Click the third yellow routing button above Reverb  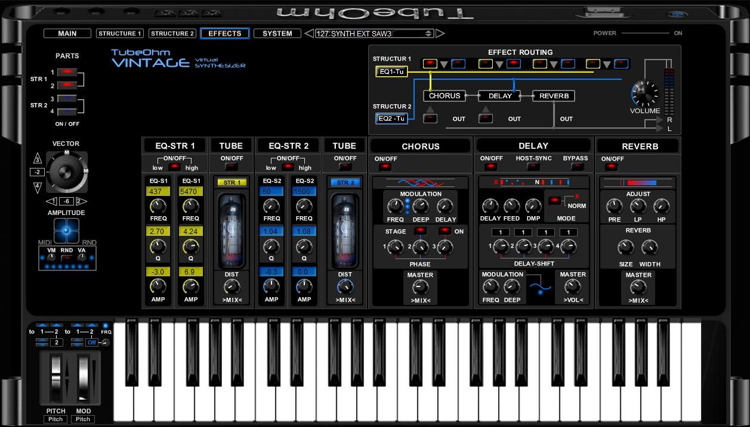(x=540, y=64)
